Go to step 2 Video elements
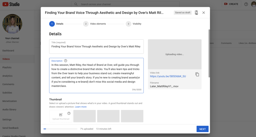This screenshot has width=256, height=137. [x=94, y=24]
